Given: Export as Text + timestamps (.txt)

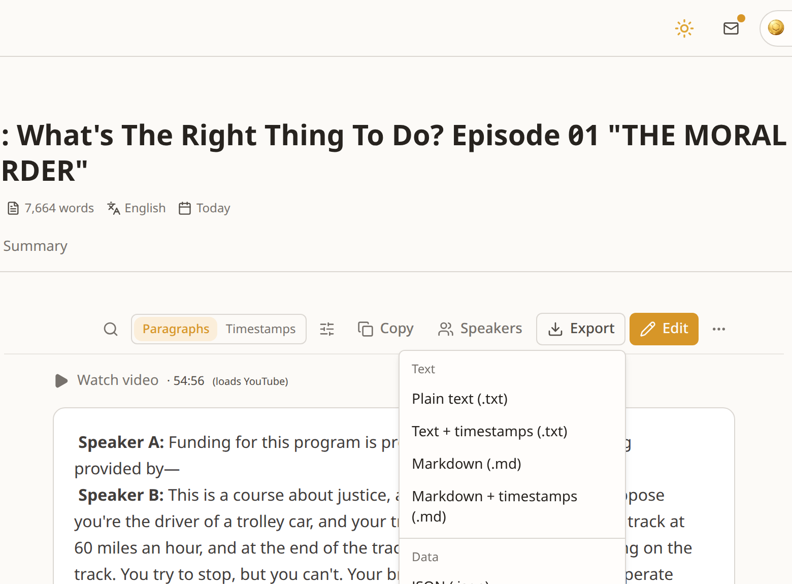Looking at the screenshot, I should pyautogui.click(x=512, y=432).
